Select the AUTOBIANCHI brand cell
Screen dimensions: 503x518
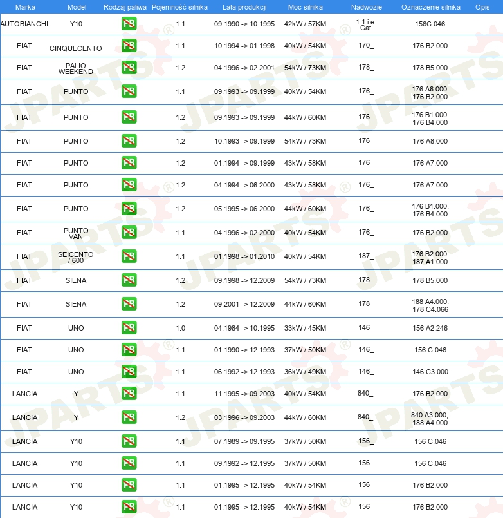pyautogui.click(x=24, y=24)
